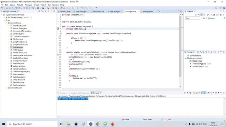Click Collapse All in Package Explorer
The image size is (226, 127).
tap(39, 11)
